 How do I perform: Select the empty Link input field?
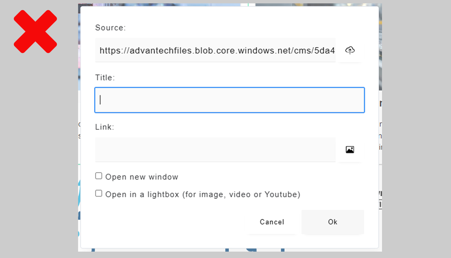(x=215, y=150)
